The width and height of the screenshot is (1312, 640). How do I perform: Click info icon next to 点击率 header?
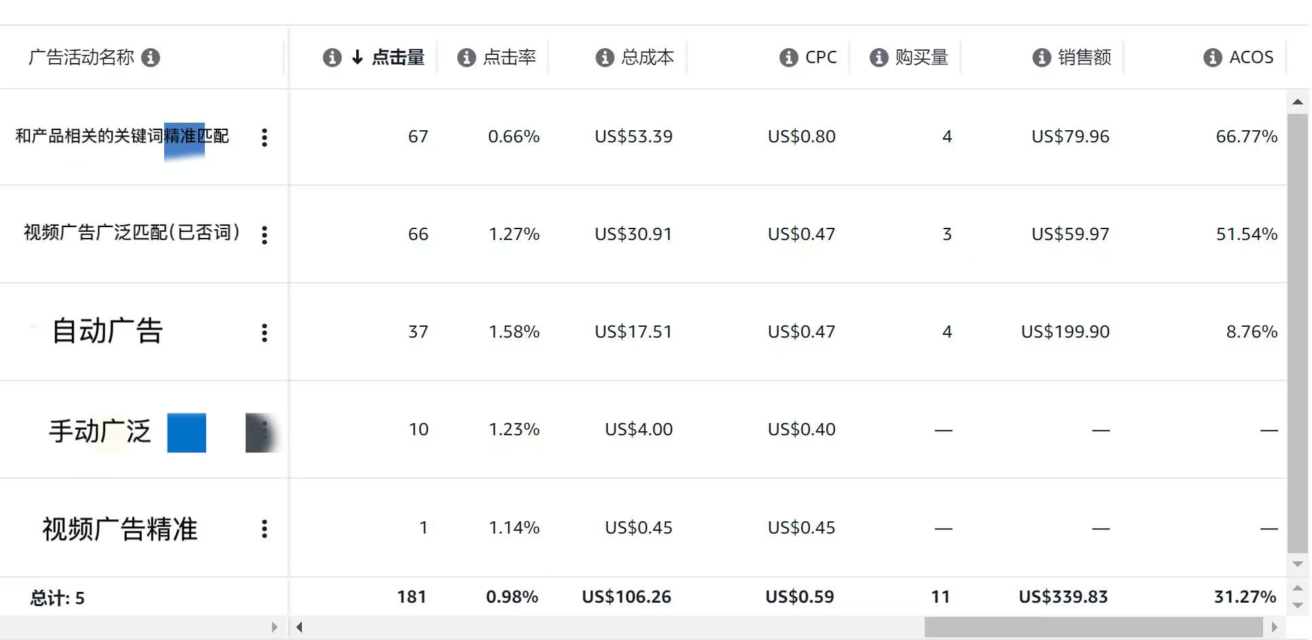(466, 58)
